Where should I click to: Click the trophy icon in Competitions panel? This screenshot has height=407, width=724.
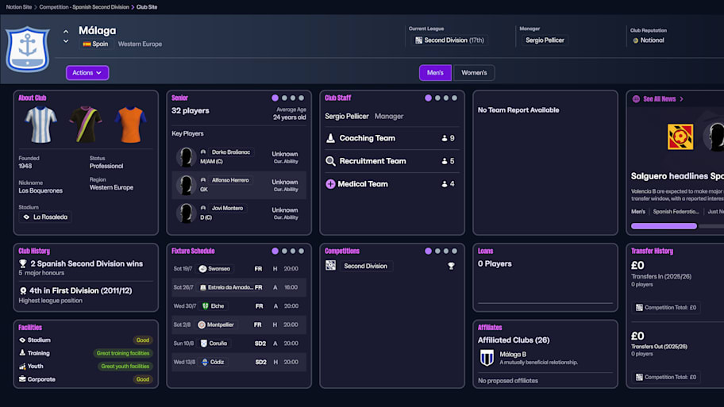click(451, 266)
